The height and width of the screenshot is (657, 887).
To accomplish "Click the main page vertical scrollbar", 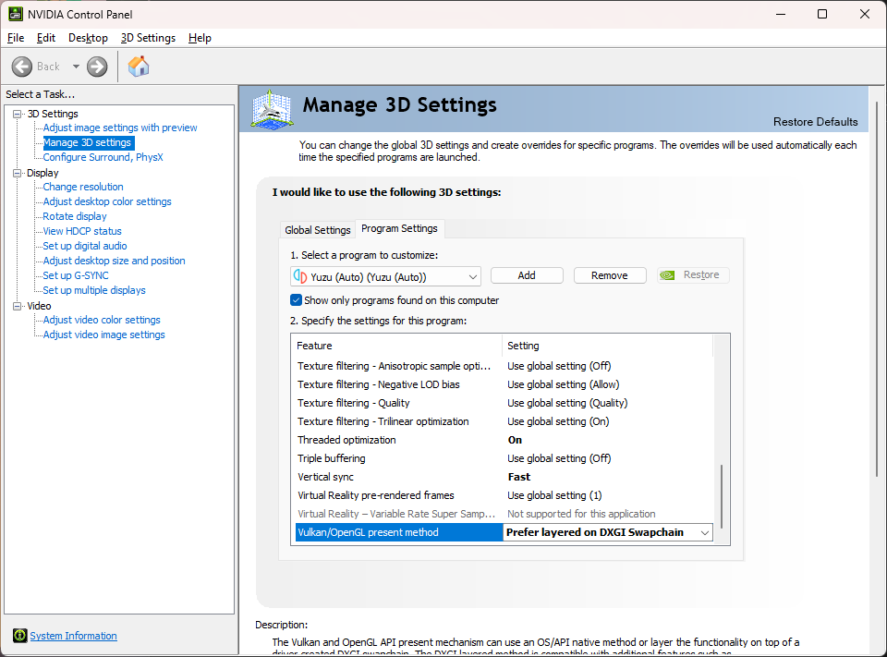I will pyautogui.click(x=878, y=288).
